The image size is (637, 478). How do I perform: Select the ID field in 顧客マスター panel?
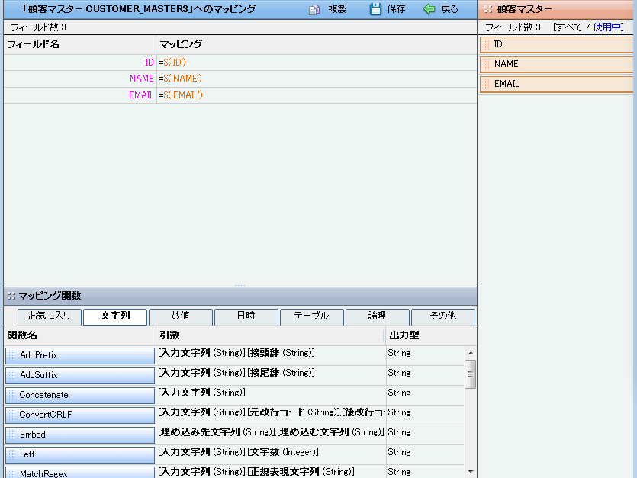[x=557, y=45]
